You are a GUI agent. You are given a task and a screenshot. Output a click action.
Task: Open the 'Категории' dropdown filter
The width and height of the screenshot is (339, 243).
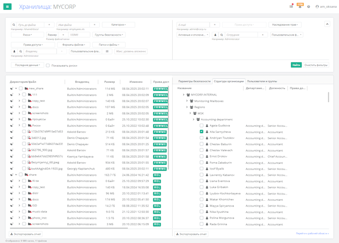[118, 25]
